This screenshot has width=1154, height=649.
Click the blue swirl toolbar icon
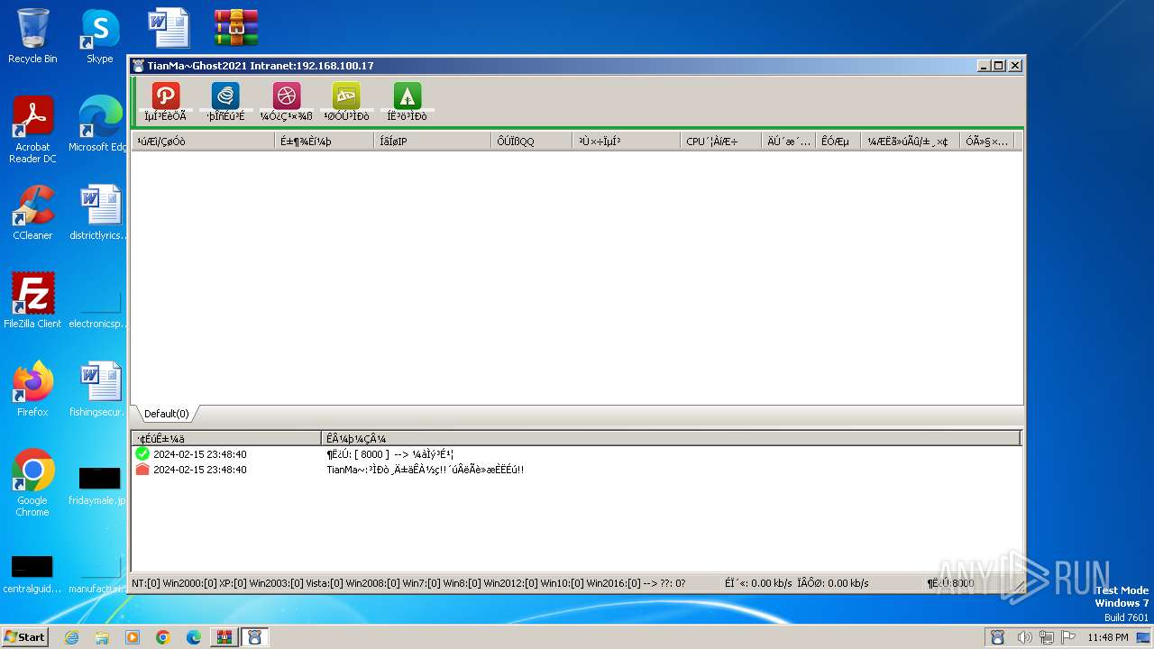(x=225, y=96)
